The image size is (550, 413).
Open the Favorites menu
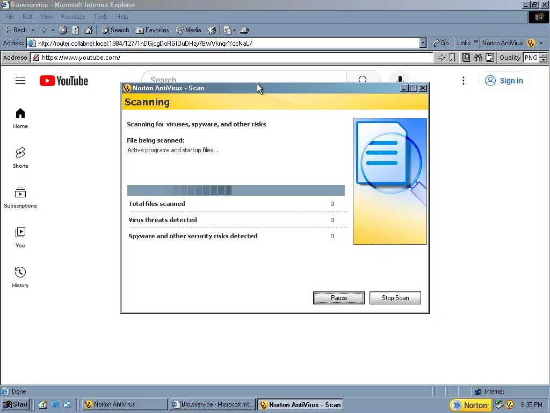pyautogui.click(x=73, y=17)
